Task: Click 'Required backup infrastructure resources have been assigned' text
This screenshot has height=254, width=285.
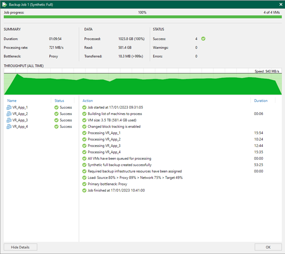Action: [x=134, y=171]
